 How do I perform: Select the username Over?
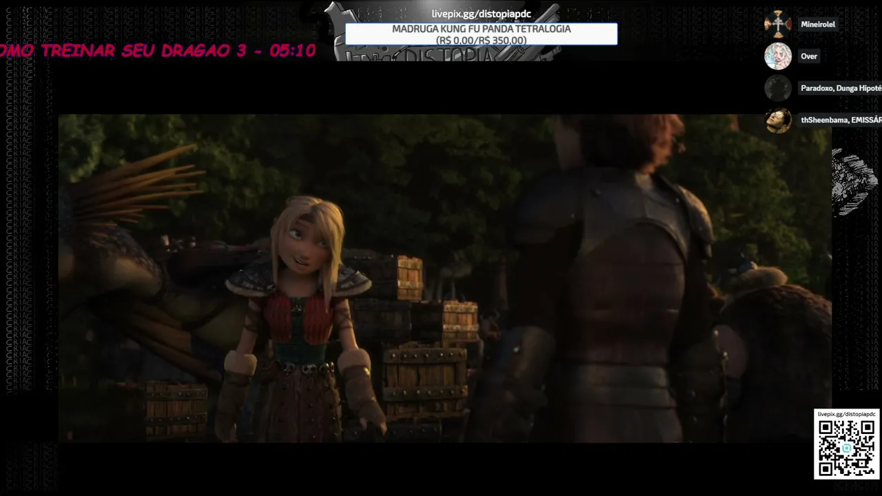click(809, 56)
